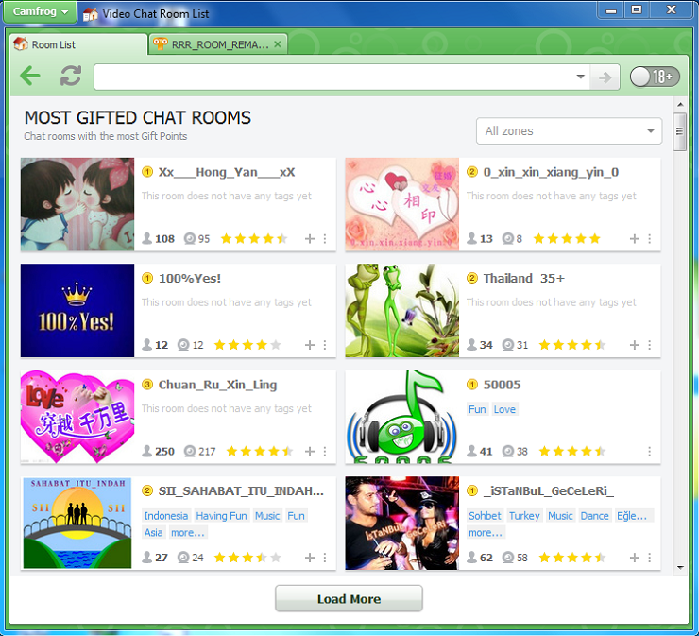Image resolution: width=699 pixels, height=636 pixels.
Task: Click the go arrow beside search box
Action: point(605,77)
